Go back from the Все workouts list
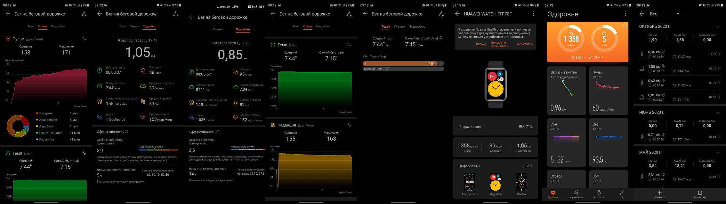726x204 pixels. 642,14
